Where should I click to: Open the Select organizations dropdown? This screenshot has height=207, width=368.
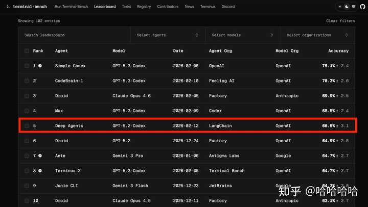tap(317, 35)
